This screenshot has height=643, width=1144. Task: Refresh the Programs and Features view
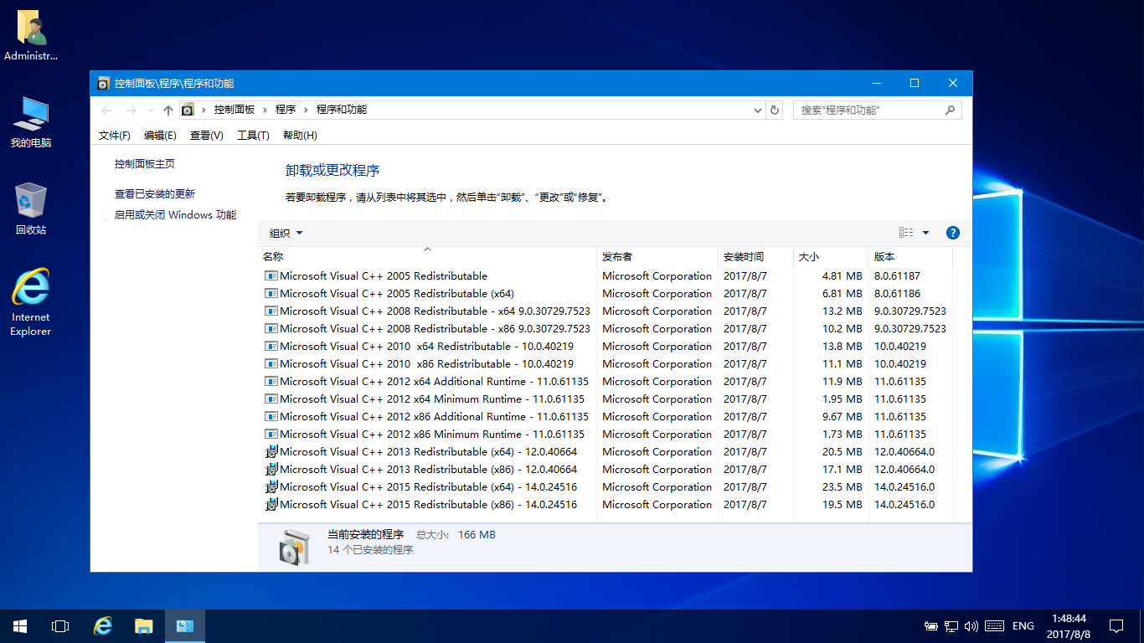click(775, 110)
